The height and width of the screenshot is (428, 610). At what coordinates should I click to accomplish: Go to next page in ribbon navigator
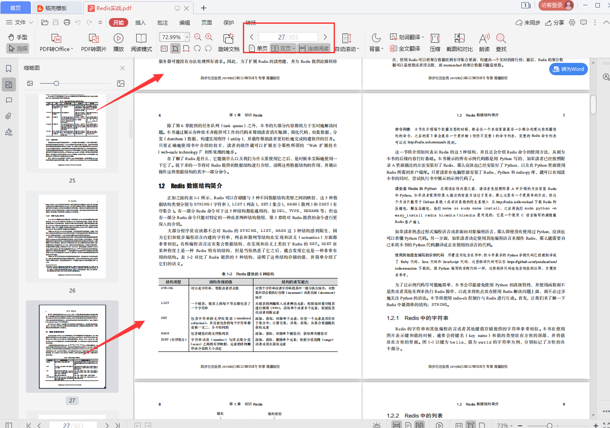coord(325,37)
